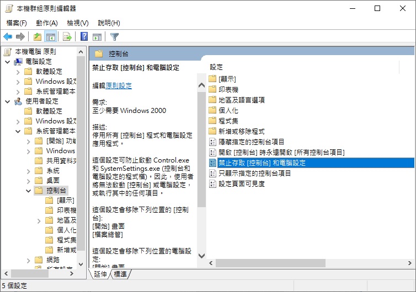Click the 設定 column header

tap(216, 67)
